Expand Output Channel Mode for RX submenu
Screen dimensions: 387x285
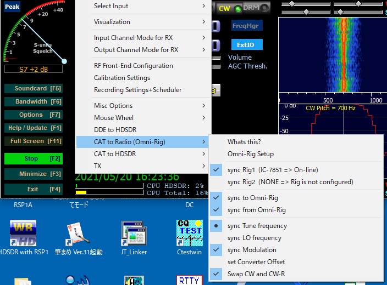[x=143, y=50]
